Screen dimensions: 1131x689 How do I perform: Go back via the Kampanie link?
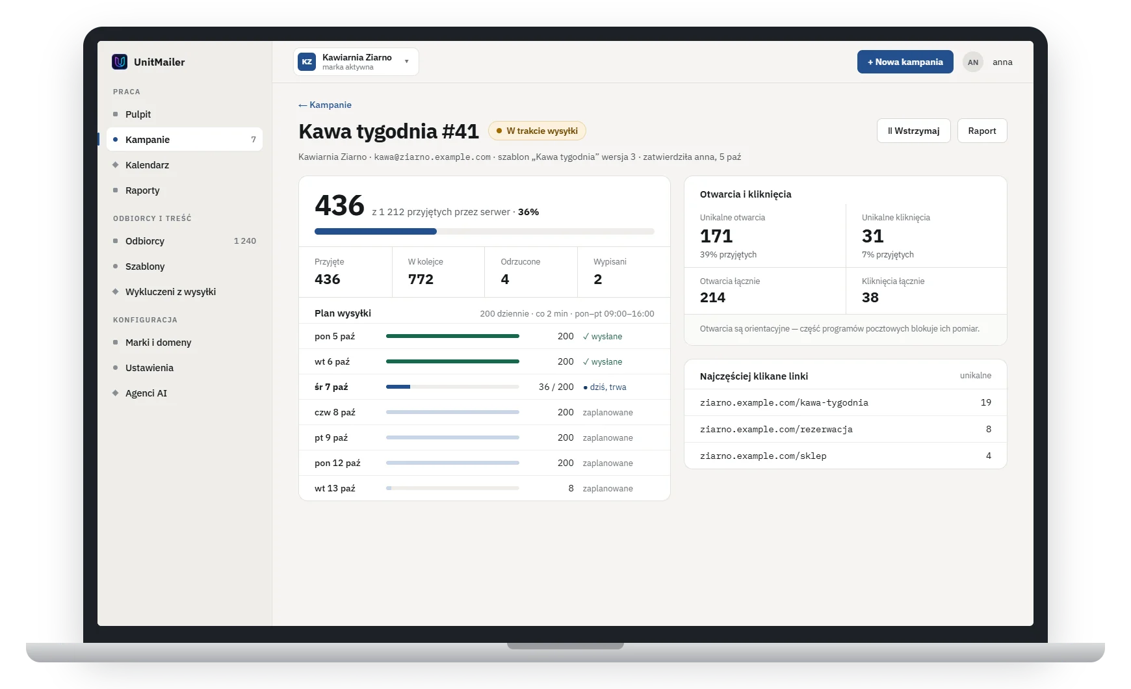point(325,105)
